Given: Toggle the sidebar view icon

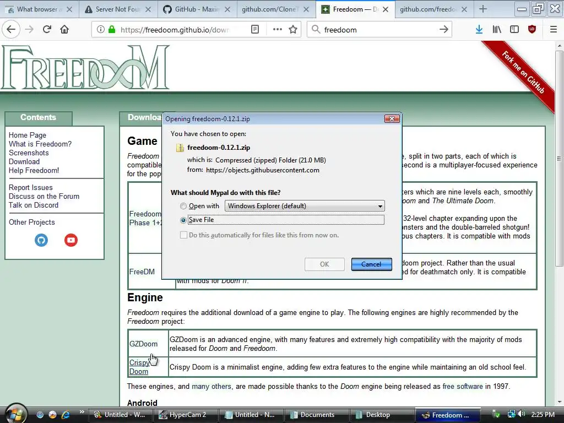Looking at the screenshot, I should click(514, 30).
